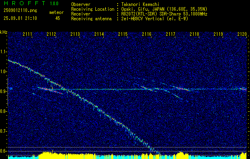Screen dimensions: 250x159
Task: Click the R820T2(RTL-SDR) SDR-Sharp 53.1000MHz text
Action: (164, 14)
